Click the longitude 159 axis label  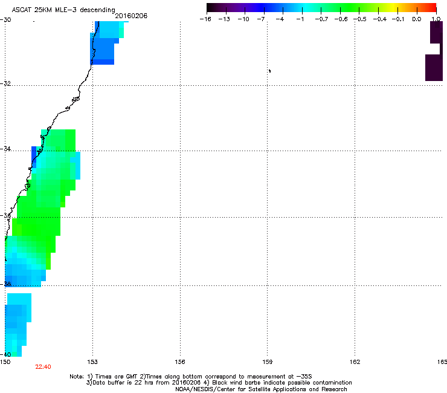click(268, 362)
